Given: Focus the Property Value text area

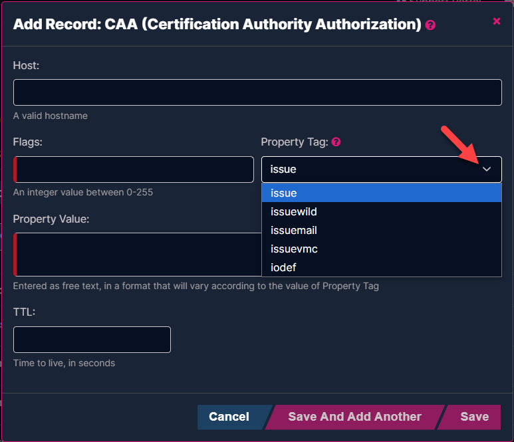Looking at the screenshot, I should (138, 255).
